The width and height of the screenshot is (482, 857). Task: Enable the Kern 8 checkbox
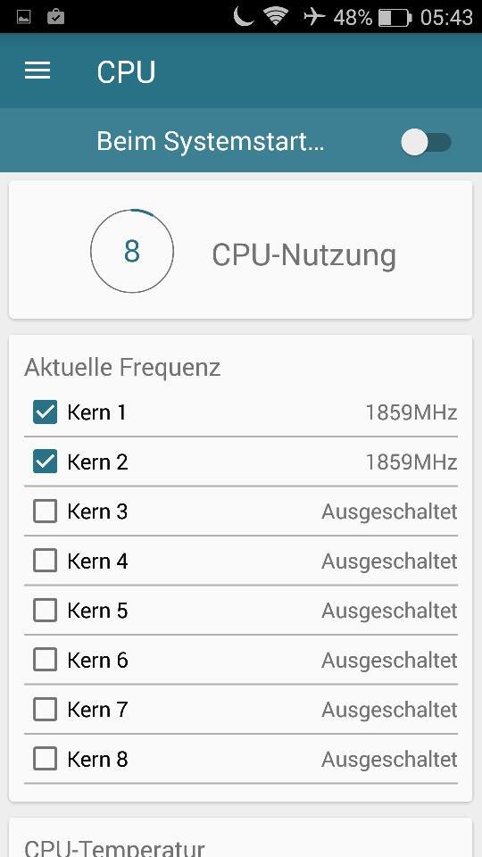pyautogui.click(x=45, y=759)
